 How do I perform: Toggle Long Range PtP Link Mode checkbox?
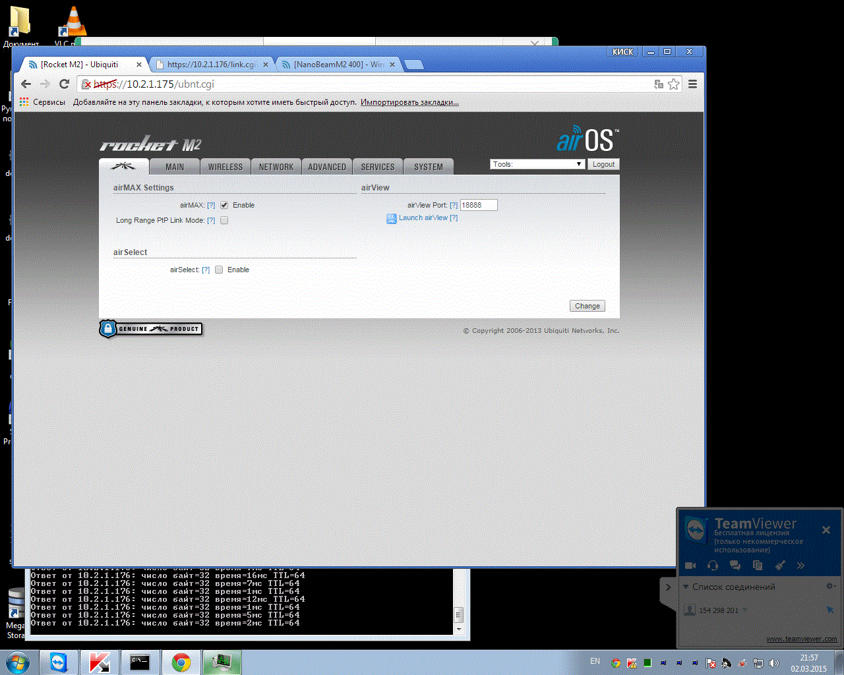(224, 220)
